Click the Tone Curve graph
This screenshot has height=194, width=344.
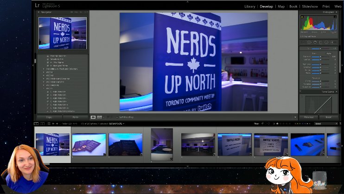point(319,104)
